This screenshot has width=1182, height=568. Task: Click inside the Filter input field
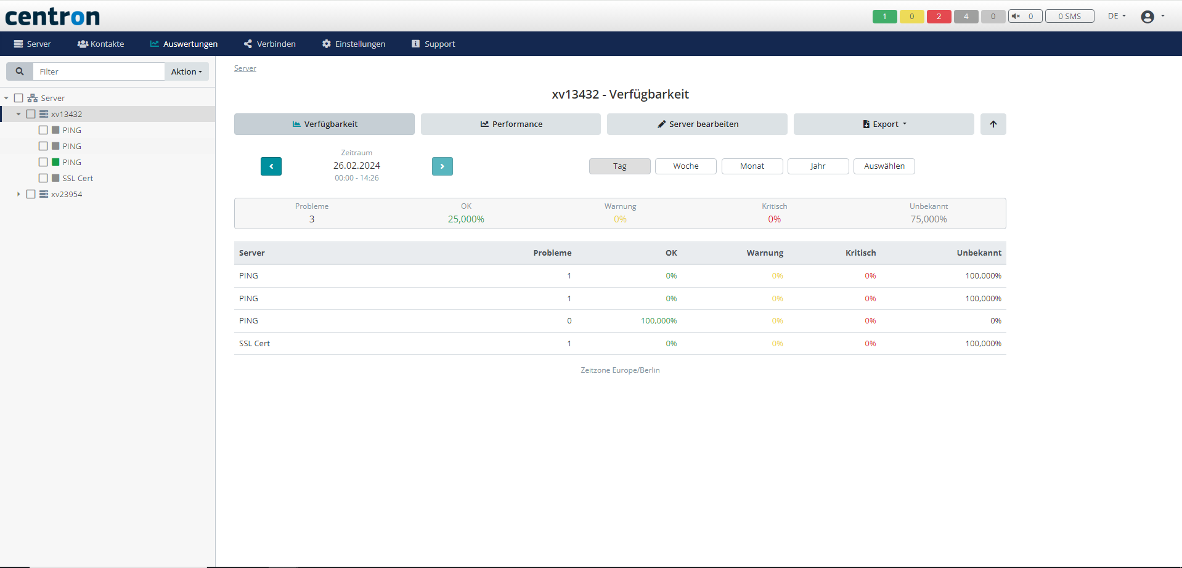[x=99, y=71]
